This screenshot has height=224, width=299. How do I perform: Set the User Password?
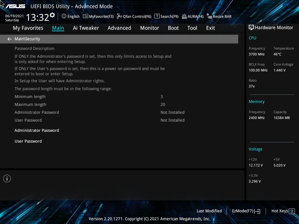(28, 141)
